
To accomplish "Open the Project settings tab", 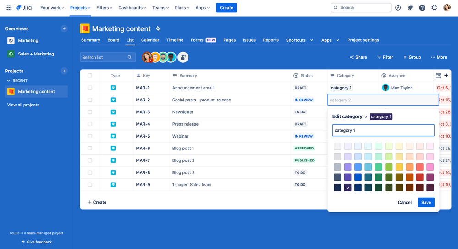I will (363, 40).
